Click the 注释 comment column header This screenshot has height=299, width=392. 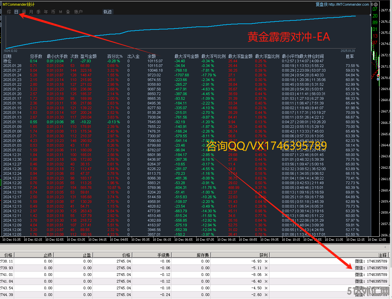point(382,255)
